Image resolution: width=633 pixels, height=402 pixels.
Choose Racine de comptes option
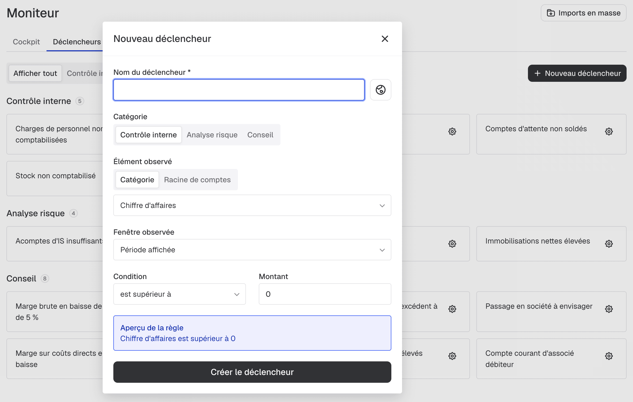197,180
